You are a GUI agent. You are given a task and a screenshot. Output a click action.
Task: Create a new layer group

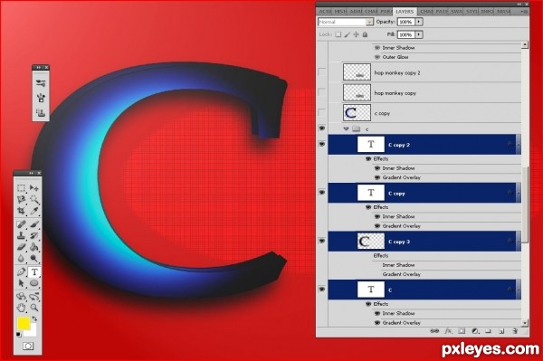489,331
